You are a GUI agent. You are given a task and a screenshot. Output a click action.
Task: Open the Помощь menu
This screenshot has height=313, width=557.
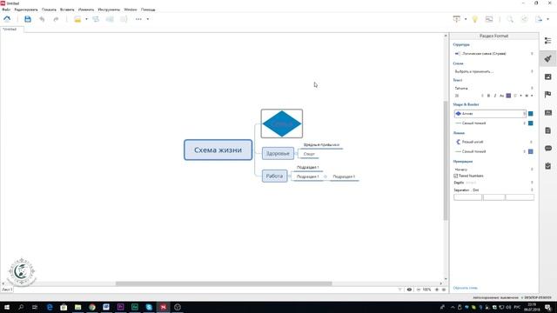148,10
